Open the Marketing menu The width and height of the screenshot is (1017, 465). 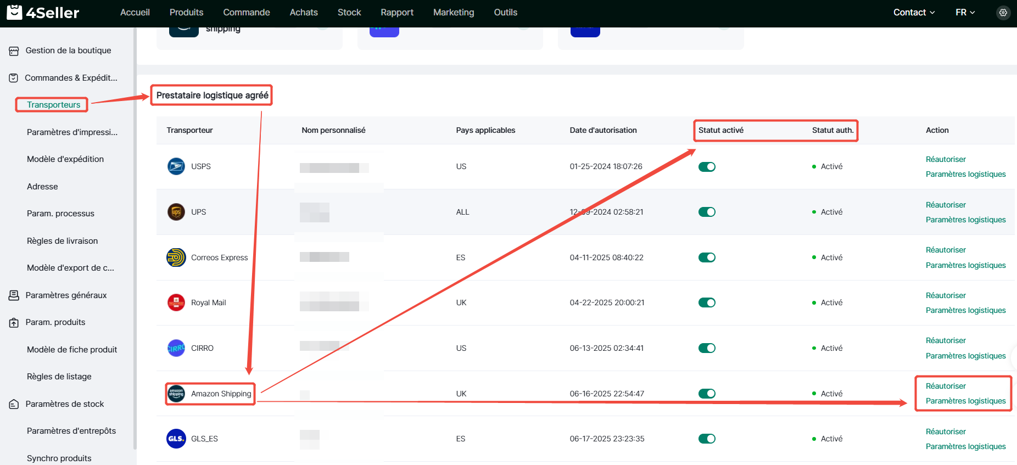[x=454, y=12]
